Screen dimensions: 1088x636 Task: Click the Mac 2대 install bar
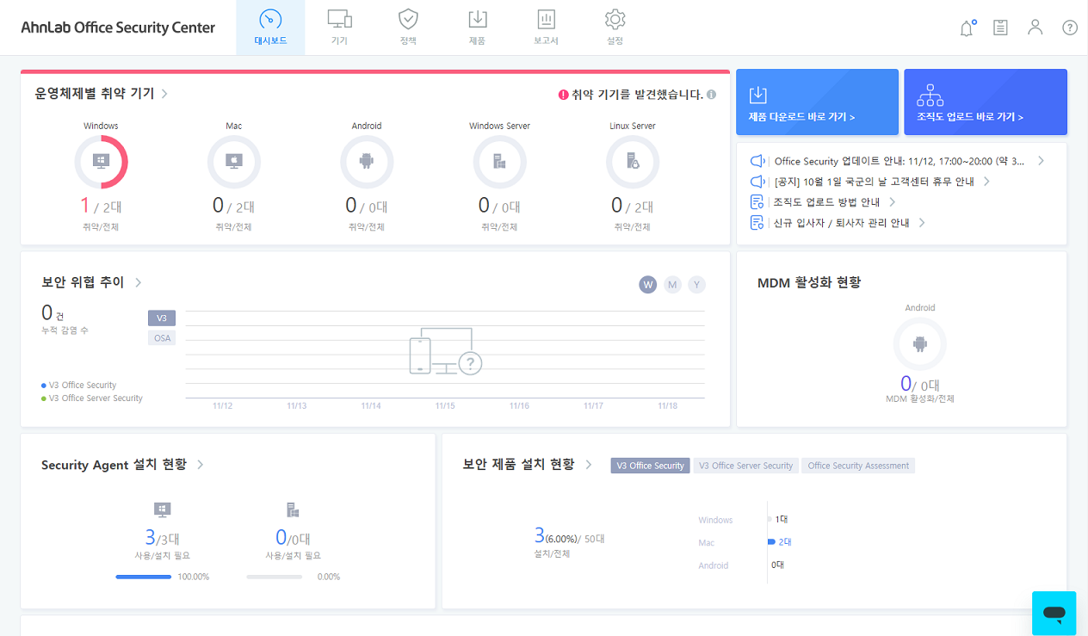[x=772, y=542]
